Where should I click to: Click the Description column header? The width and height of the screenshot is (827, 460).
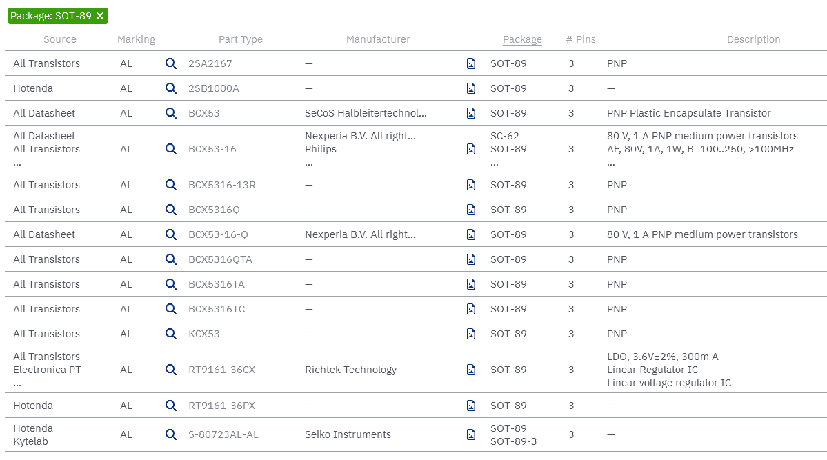pos(753,39)
